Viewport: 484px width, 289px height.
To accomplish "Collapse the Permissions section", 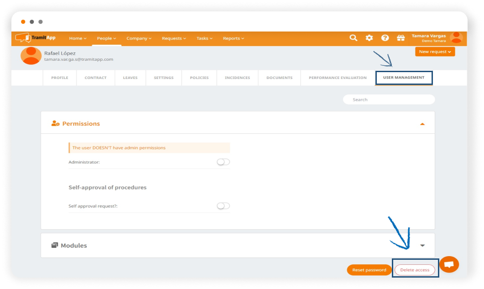I will pos(422,124).
